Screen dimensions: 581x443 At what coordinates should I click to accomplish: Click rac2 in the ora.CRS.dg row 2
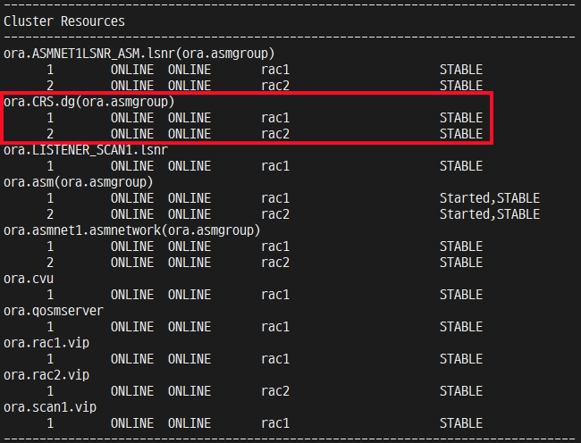click(275, 134)
